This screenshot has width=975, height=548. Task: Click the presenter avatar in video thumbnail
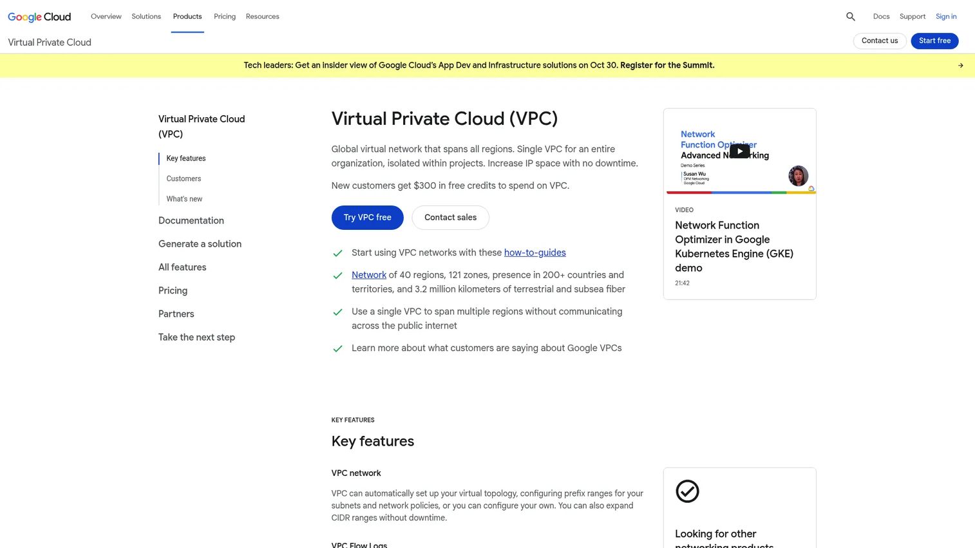pyautogui.click(x=798, y=176)
